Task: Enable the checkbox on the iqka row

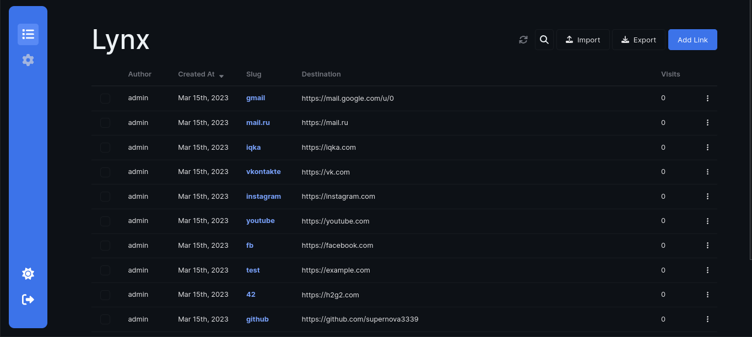Action: pos(105,147)
